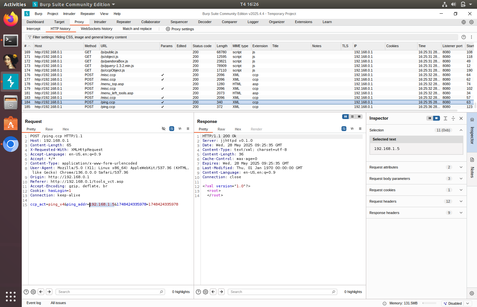
Task: Open Burp settings gear in the top bar
Action: pos(471,22)
